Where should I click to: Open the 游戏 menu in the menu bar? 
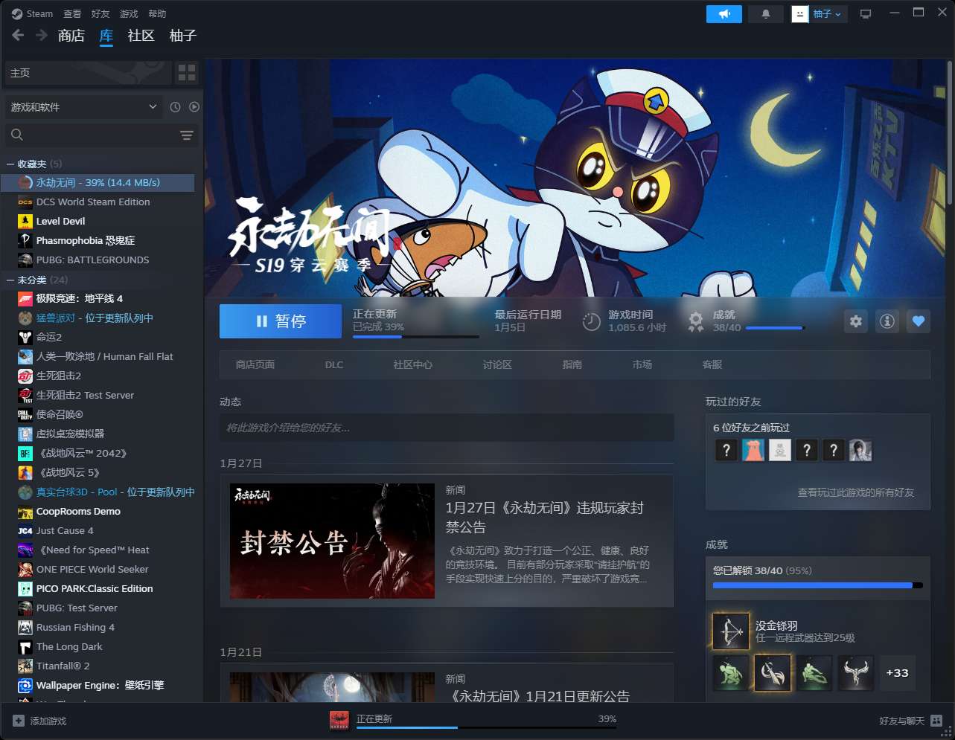tap(129, 14)
